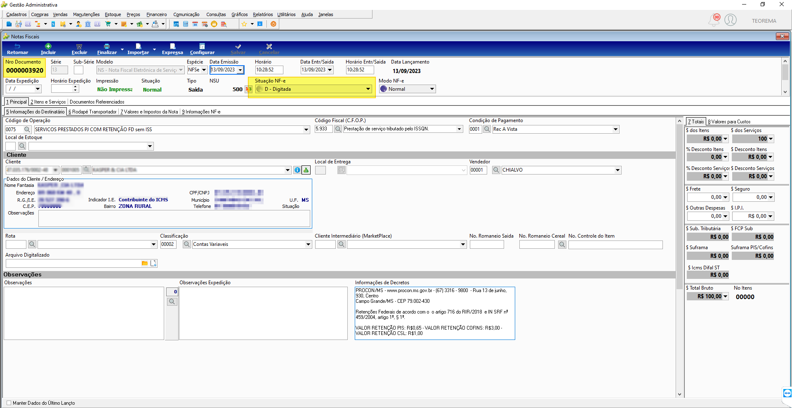Select the 8 Valores para Custos tab
792x408 pixels.
click(x=729, y=122)
